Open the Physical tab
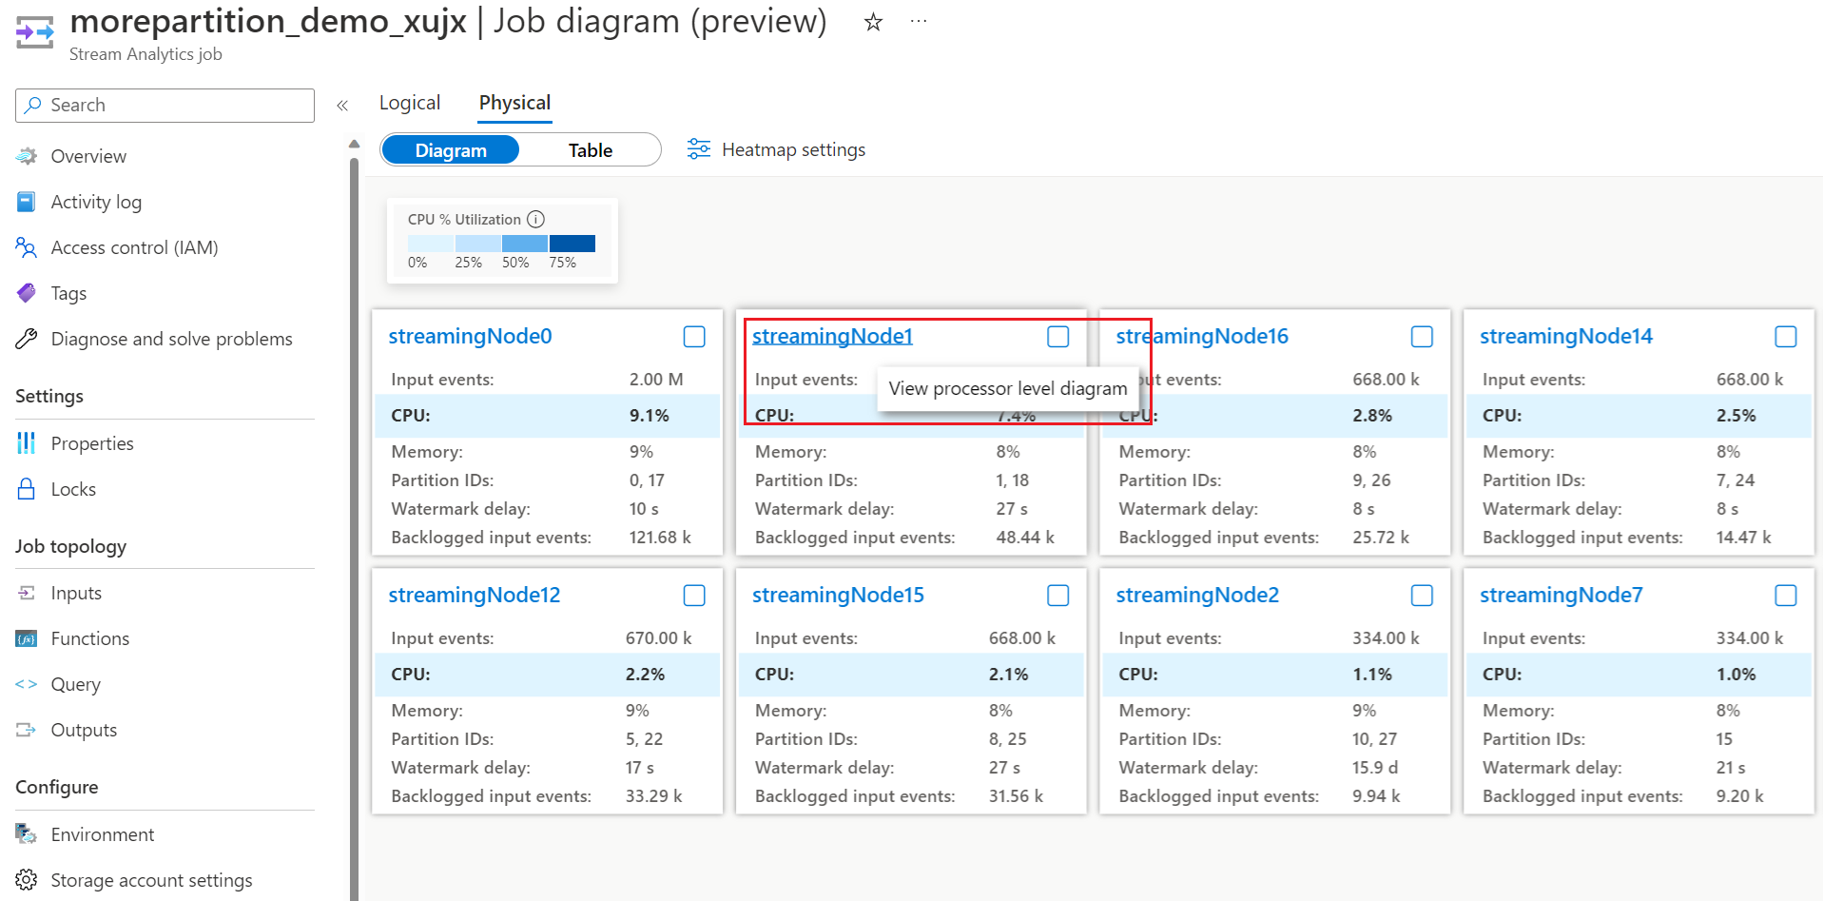This screenshot has height=901, width=1823. tap(514, 103)
